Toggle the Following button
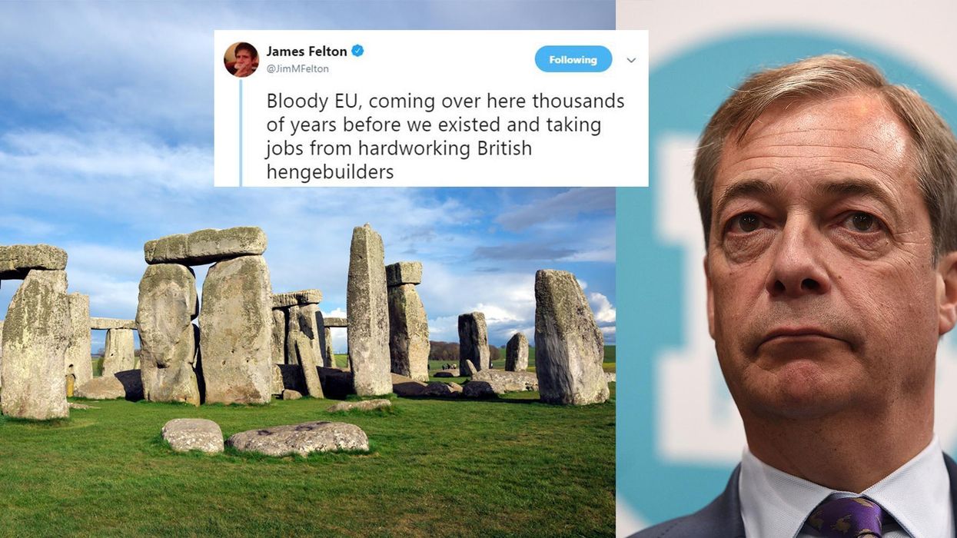The image size is (957, 538). [x=573, y=59]
